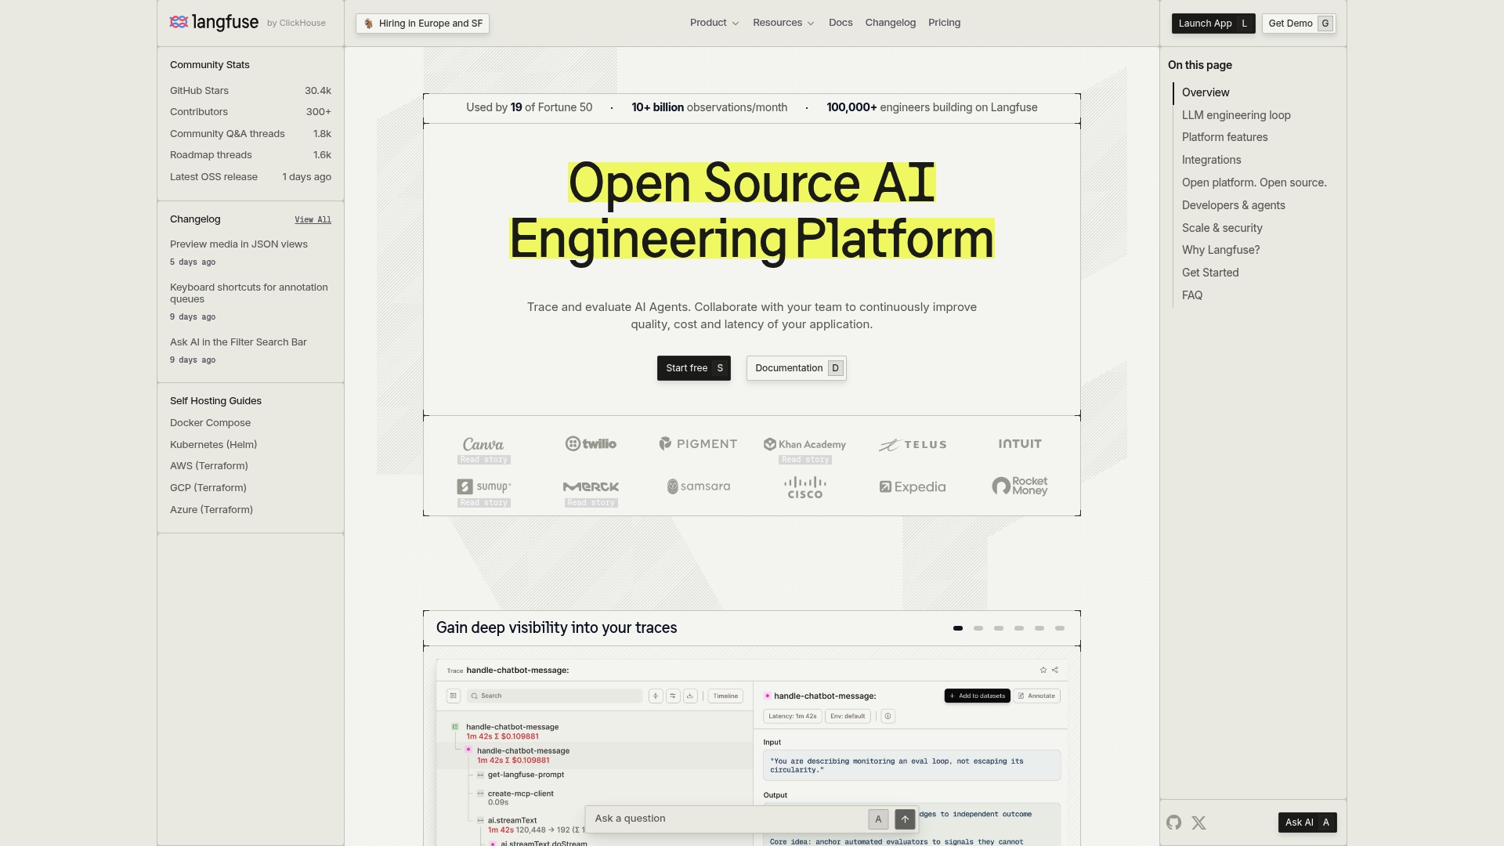1504x846 pixels.
Task: Click the Merck logo
Action: tap(591, 486)
